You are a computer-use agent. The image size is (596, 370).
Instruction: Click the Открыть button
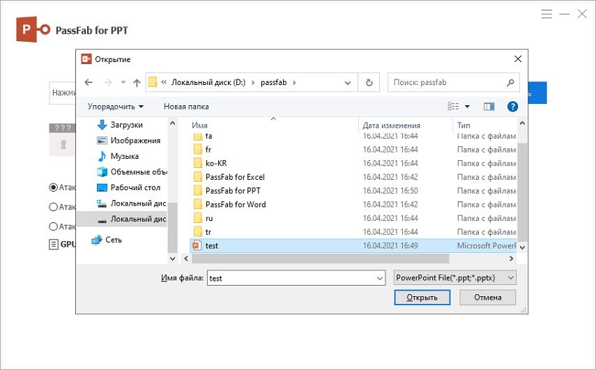(x=416, y=298)
